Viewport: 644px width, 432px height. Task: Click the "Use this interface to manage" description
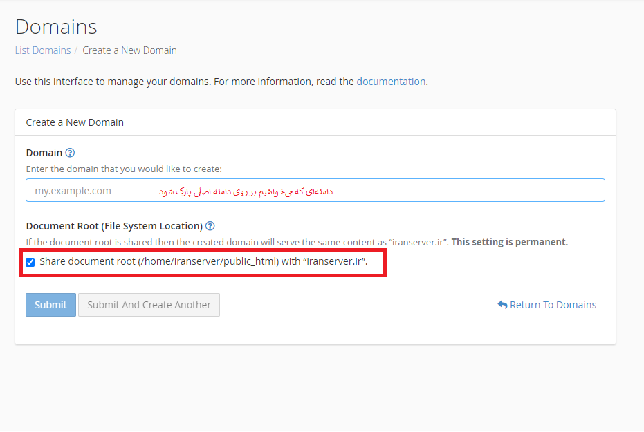click(184, 82)
